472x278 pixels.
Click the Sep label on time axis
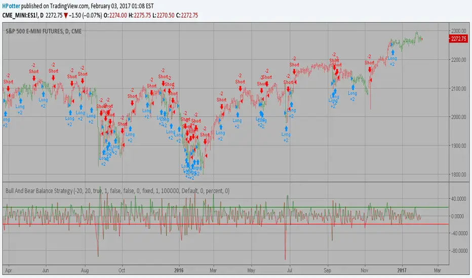point(328,270)
